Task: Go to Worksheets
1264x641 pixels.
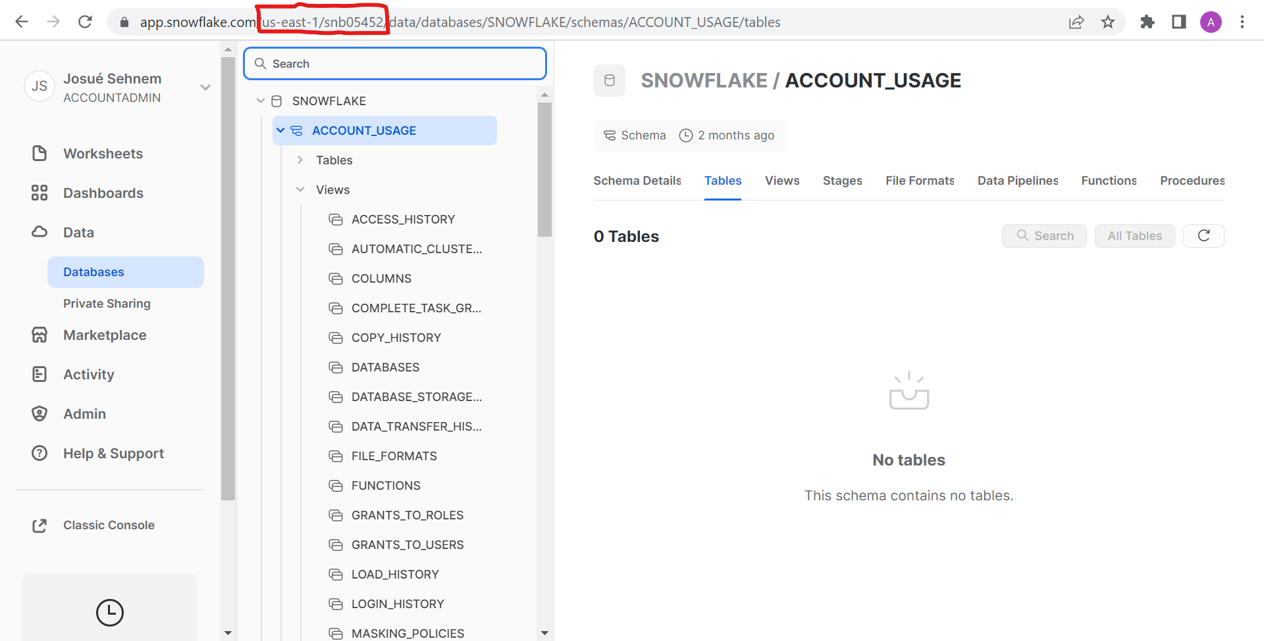Action: (x=103, y=153)
